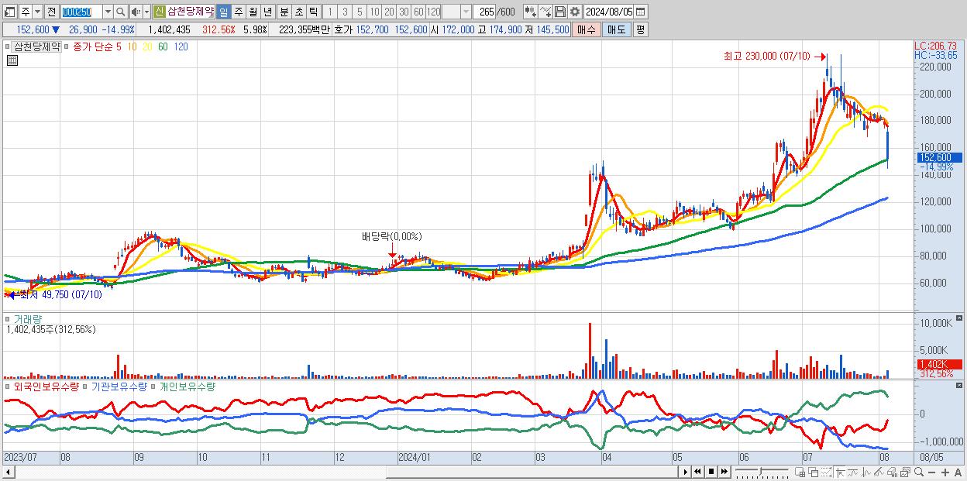Select the 3 interval button
Viewport: 967px width, 481px height.
point(344,12)
